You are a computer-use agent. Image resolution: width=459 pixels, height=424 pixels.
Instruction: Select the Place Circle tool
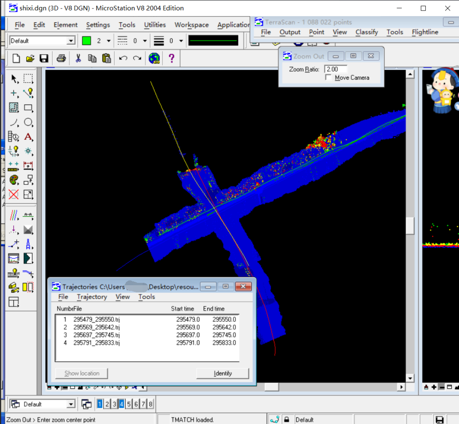29,122
